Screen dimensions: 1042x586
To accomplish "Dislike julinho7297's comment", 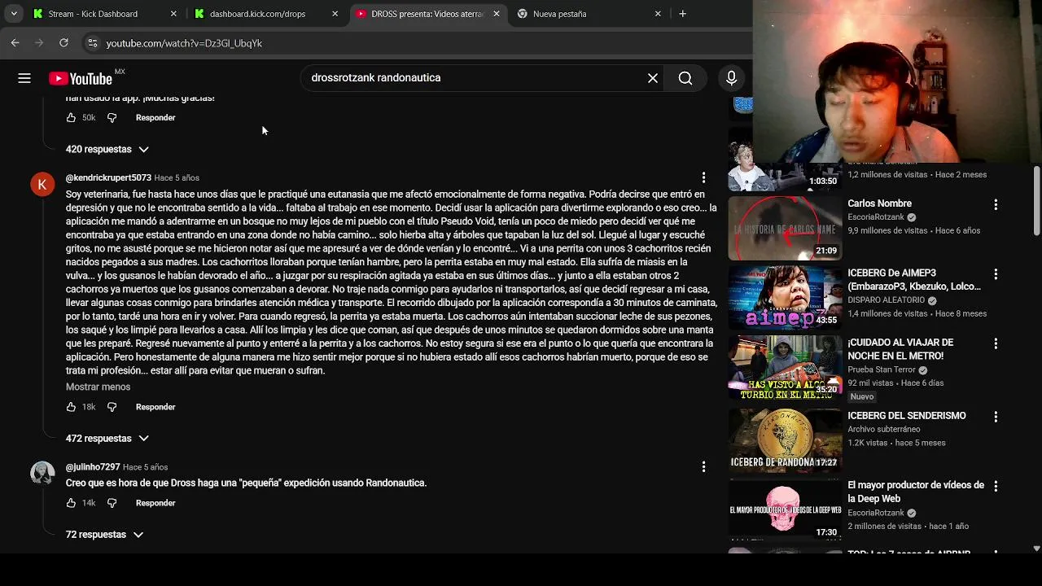I will pos(112,503).
